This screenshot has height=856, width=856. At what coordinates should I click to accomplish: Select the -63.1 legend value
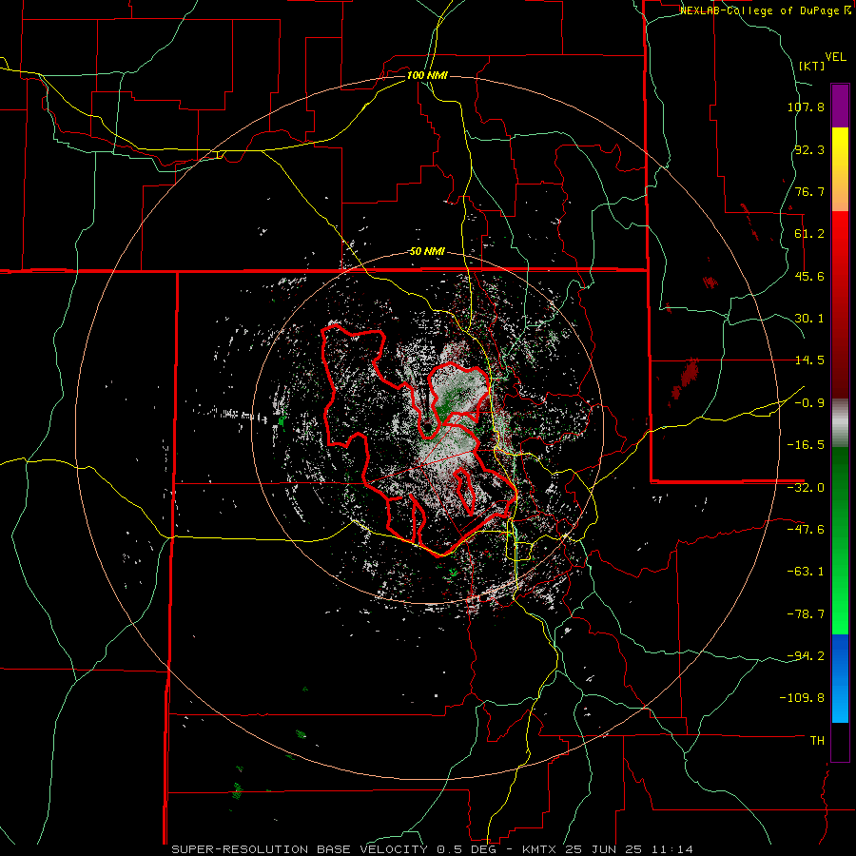(806, 572)
